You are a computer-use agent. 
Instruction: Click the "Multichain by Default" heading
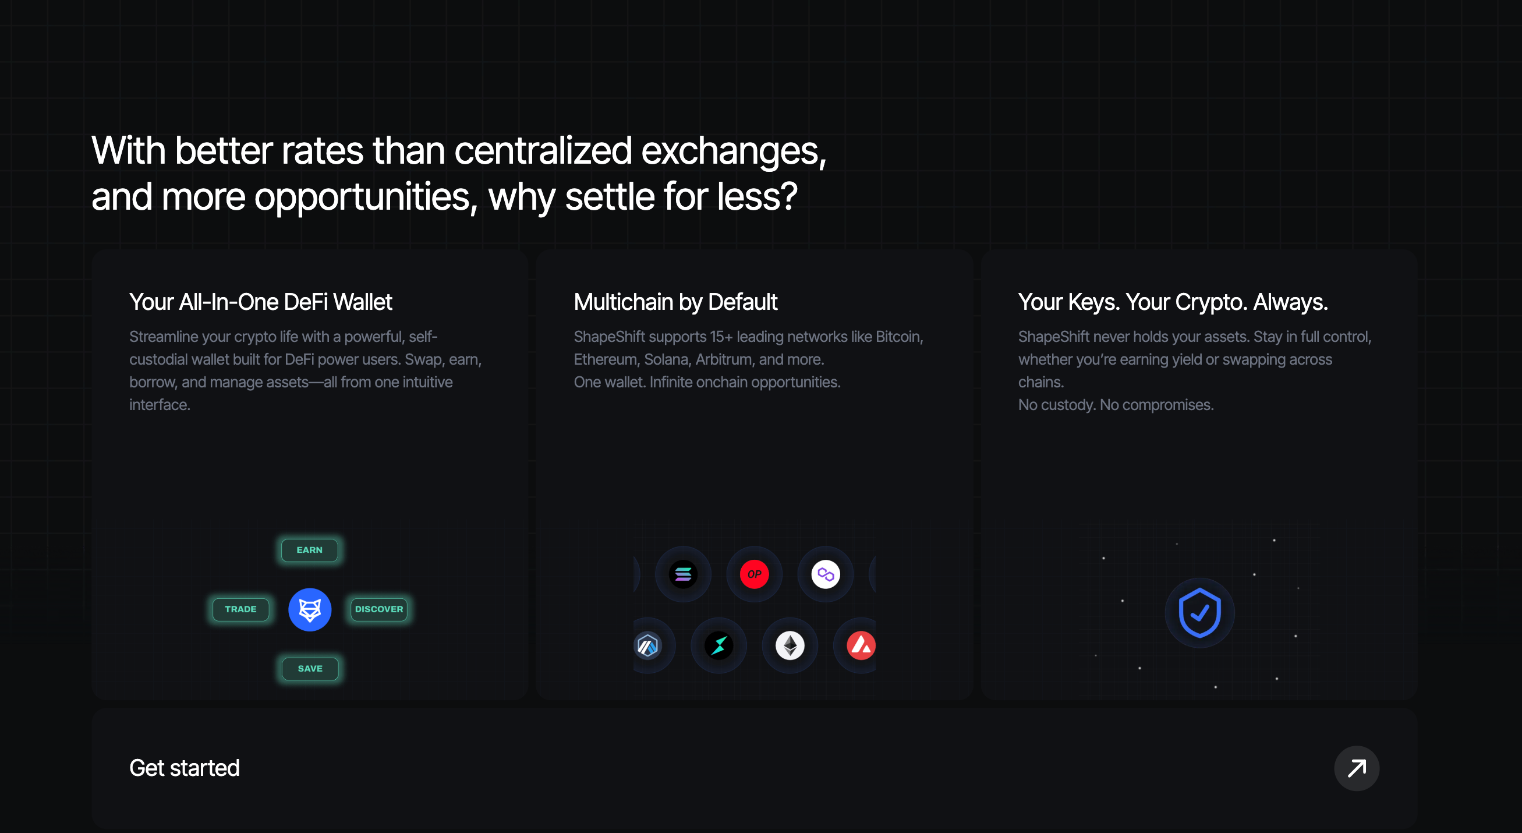coord(675,302)
